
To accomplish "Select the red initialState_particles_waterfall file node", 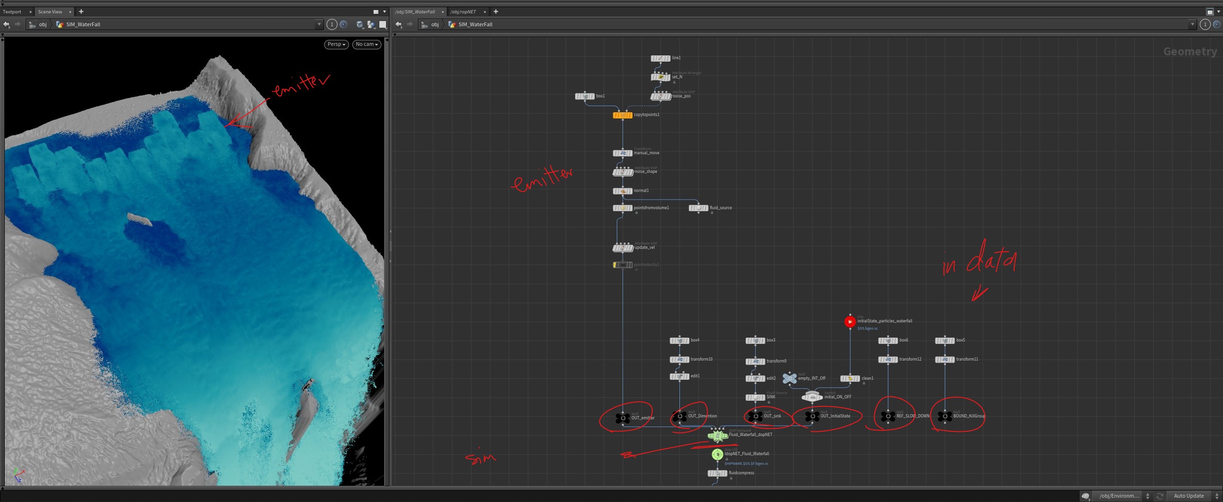I will pyautogui.click(x=850, y=322).
